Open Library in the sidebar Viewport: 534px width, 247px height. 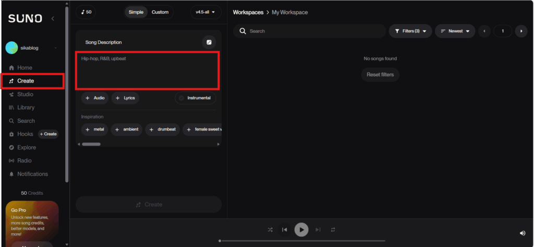click(x=26, y=108)
